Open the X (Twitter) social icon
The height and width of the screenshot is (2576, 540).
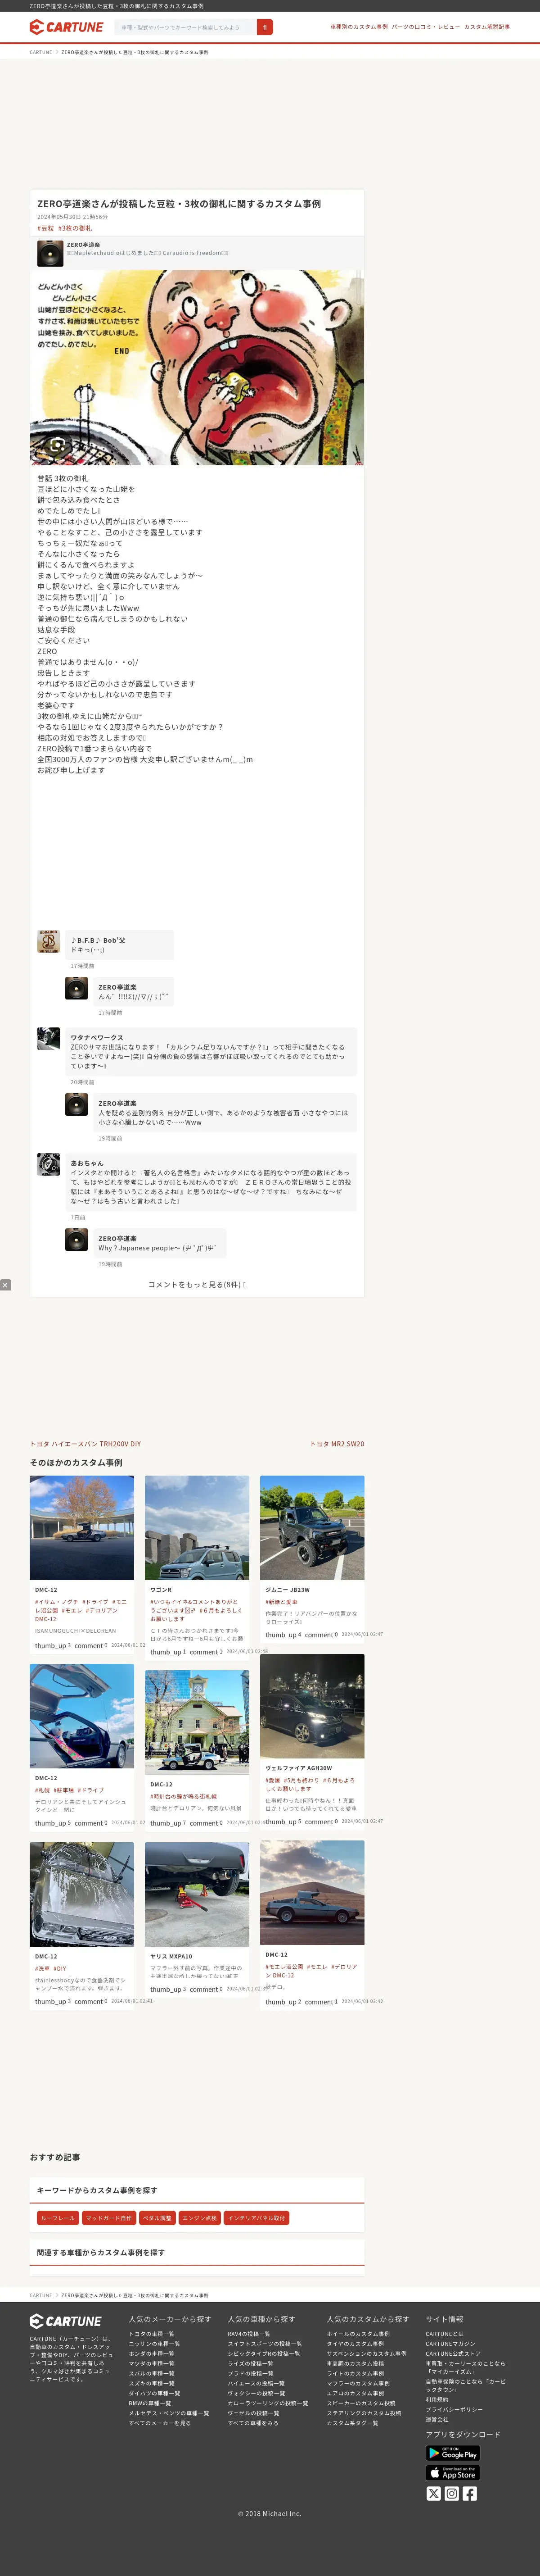point(433,2493)
